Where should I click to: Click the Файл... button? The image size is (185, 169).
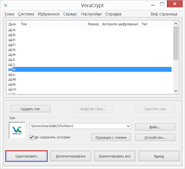tap(155, 127)
